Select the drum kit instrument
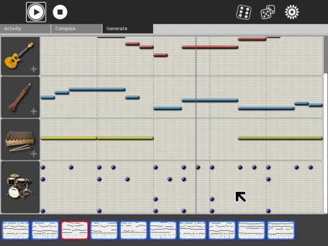Image resolution: width=328 pixels, height=246 pixels. click(x=20, y=187)
